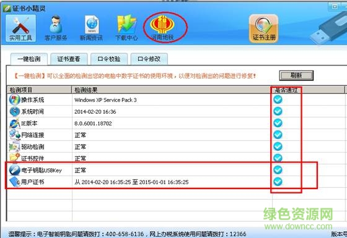Click the 操作系统 Windows logo icon
The image size is (347, 238).
(x=14, y=100)
